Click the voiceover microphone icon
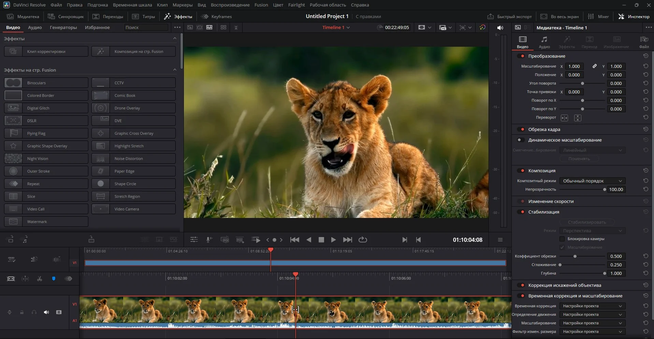Image resolution: width=654 pixels, height=339 pixels. click(209, 240)
